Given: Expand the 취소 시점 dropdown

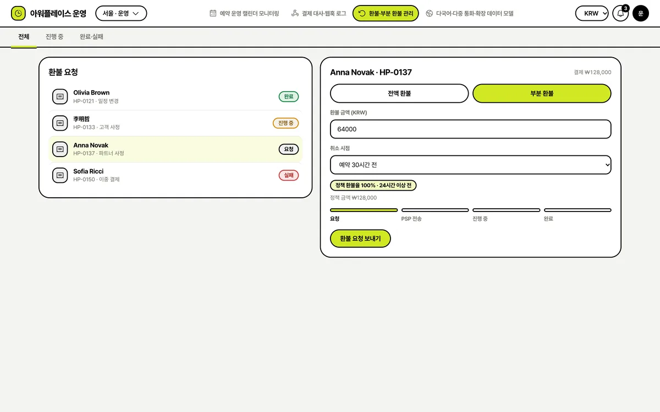Looking at the screenshot, I should click(471, 165).
